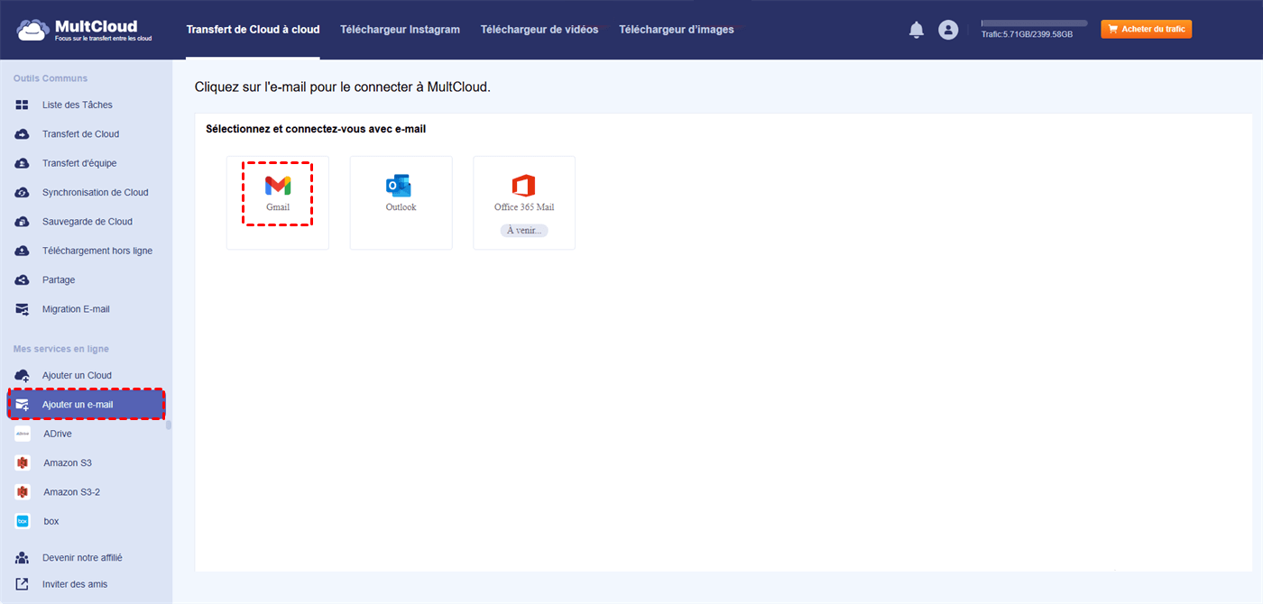
Task: Open the Téléchargeur Instagram tab
Action: [x=400, y=30]
